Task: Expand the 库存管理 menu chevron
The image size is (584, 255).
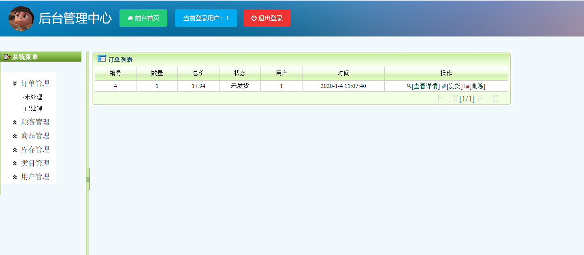Action: [15, 150]
